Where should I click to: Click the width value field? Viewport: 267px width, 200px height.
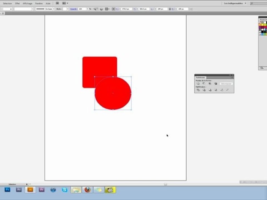[162, 9]
